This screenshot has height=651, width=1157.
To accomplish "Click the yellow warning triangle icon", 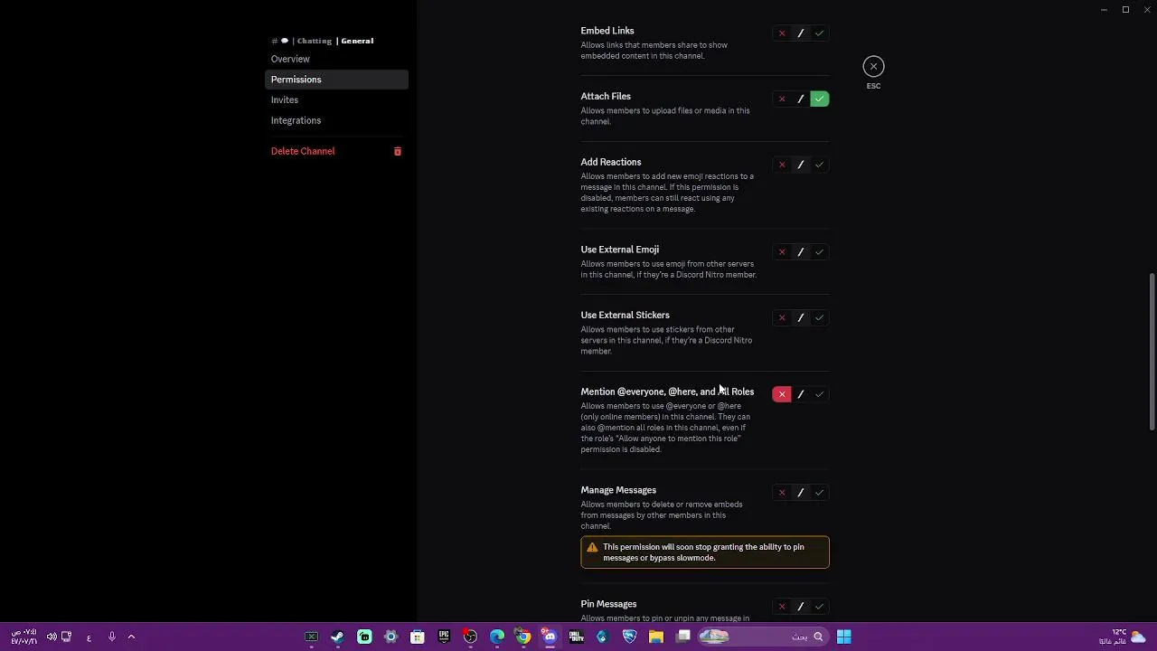I will click(x=592, y=547).
